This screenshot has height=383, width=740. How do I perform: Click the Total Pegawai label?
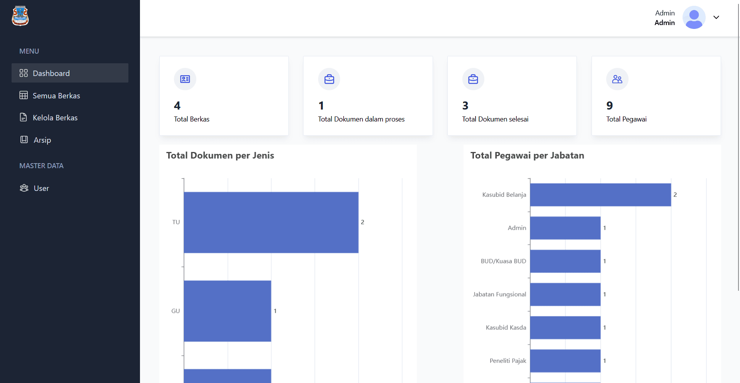[626, 119]
